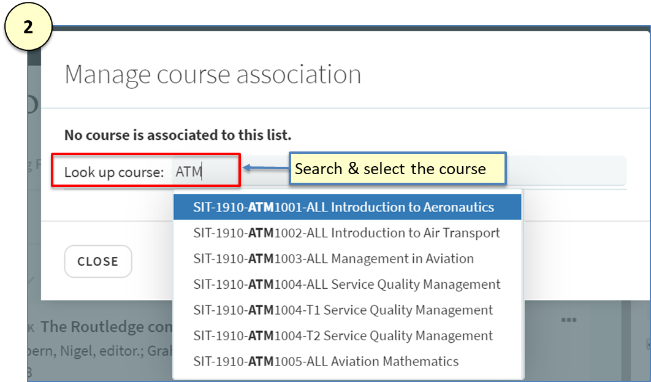Choose ATM1002-ALL Introduction to Air Transport
This screenshot has height=382, width=651.
click(x=346, y=233)
